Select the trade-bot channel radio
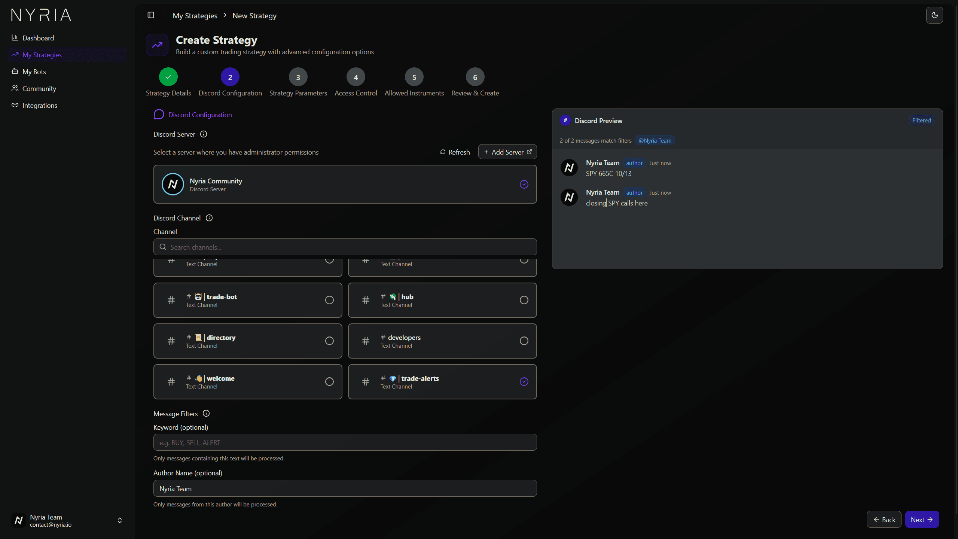958x539 pixels. coord(329,300)
